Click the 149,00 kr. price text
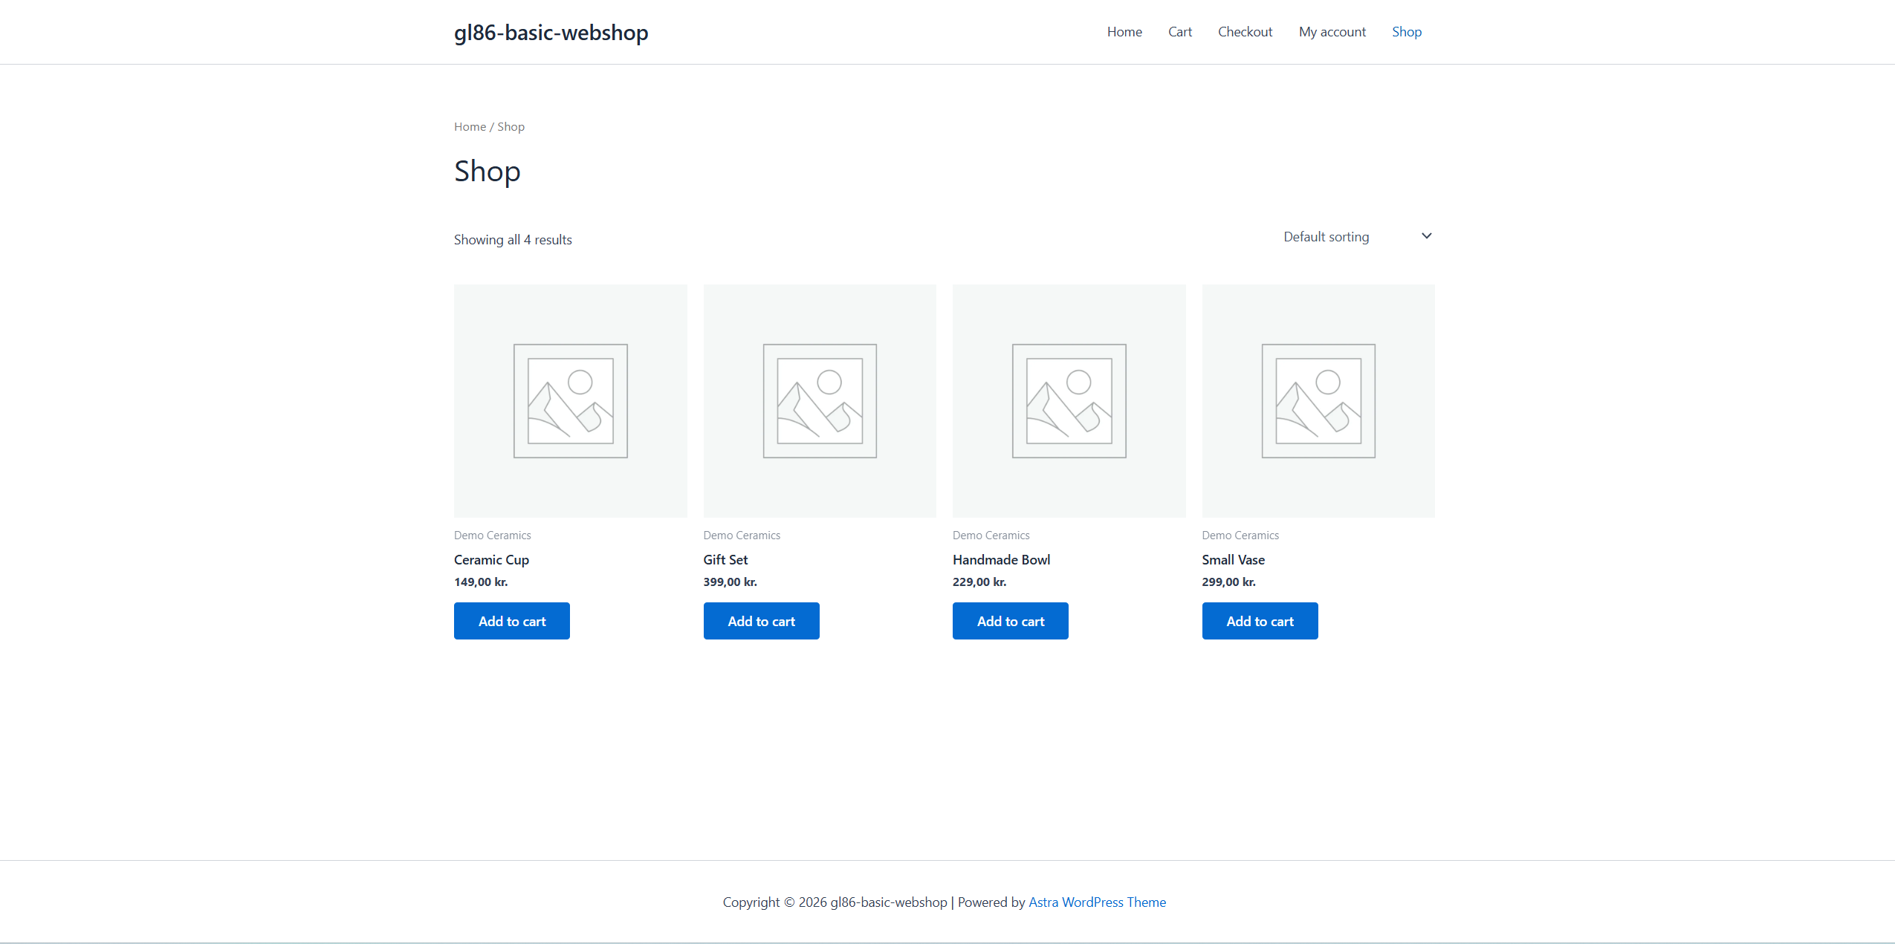1895x944 pixels. tap(481, 582)
